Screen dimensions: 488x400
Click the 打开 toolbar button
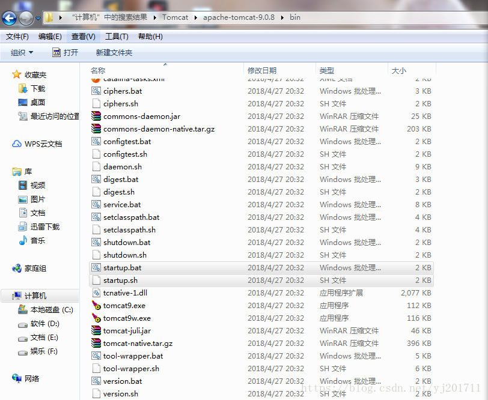65,53
